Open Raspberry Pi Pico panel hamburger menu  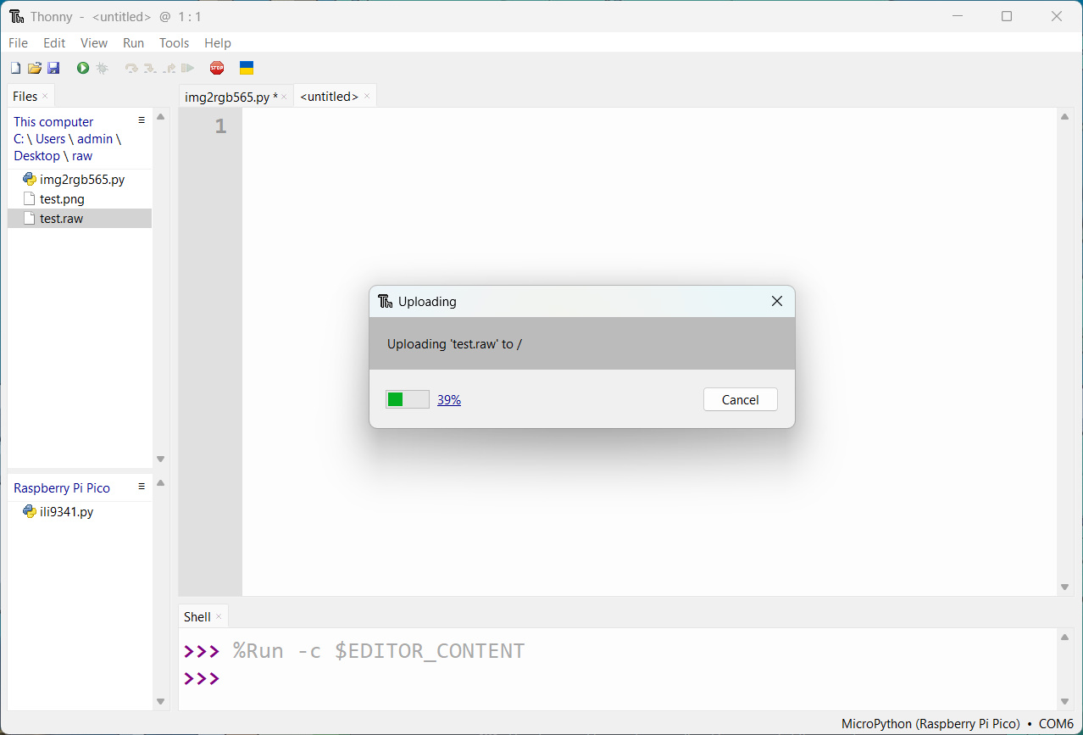tap(142, 487)
